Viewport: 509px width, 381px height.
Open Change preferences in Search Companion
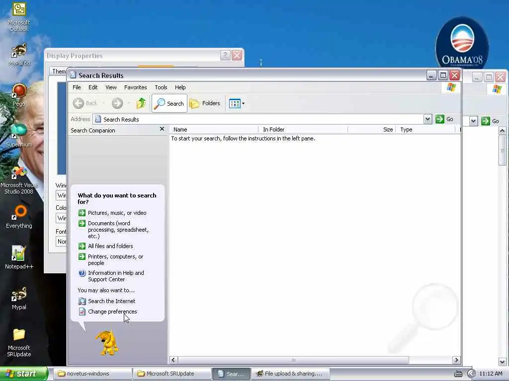108,312
